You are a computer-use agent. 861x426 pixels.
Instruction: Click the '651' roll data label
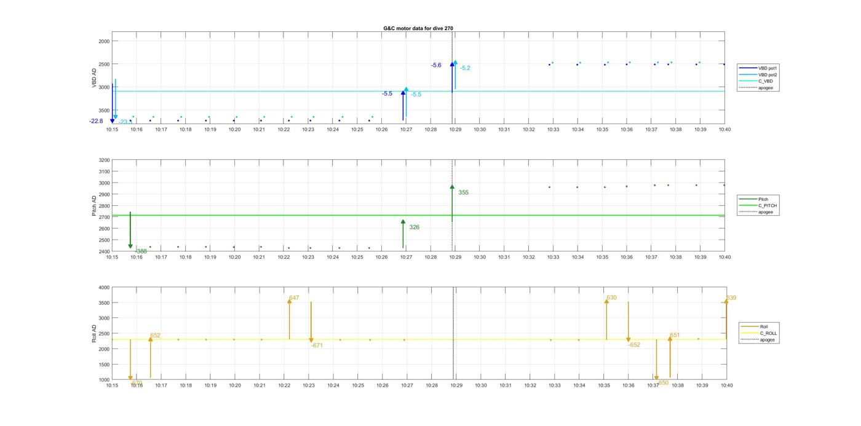[x=675, y=336]
